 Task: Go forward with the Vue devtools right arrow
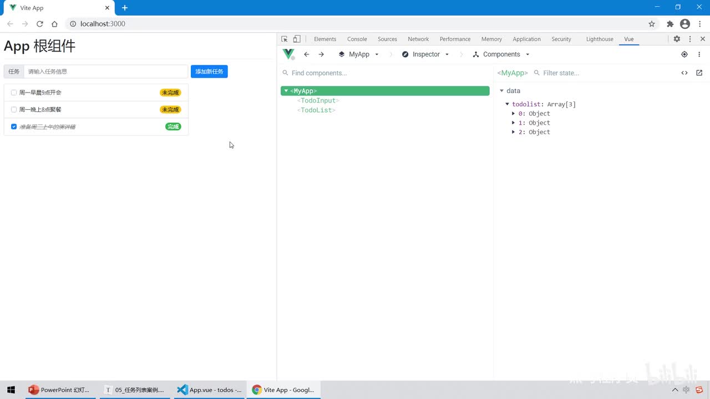321,54
